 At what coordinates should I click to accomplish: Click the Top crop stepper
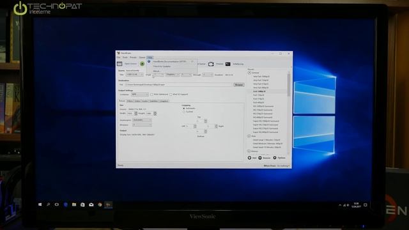pyautogui.click(x=206, y=121)
